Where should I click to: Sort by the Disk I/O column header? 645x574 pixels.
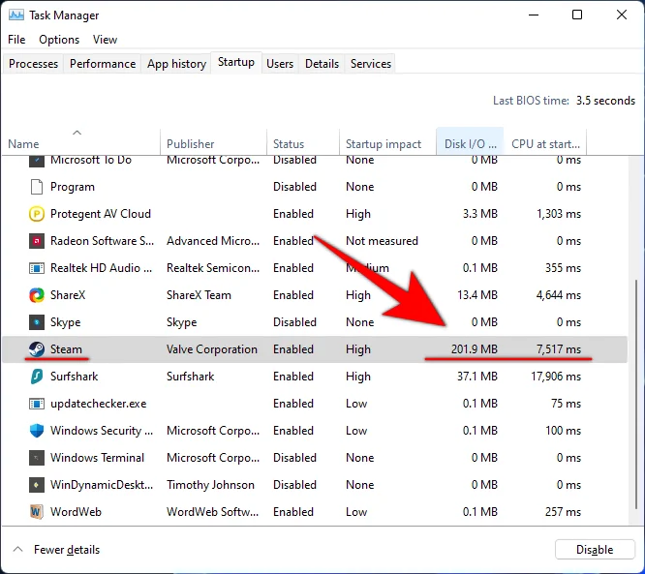click(470, 141)
